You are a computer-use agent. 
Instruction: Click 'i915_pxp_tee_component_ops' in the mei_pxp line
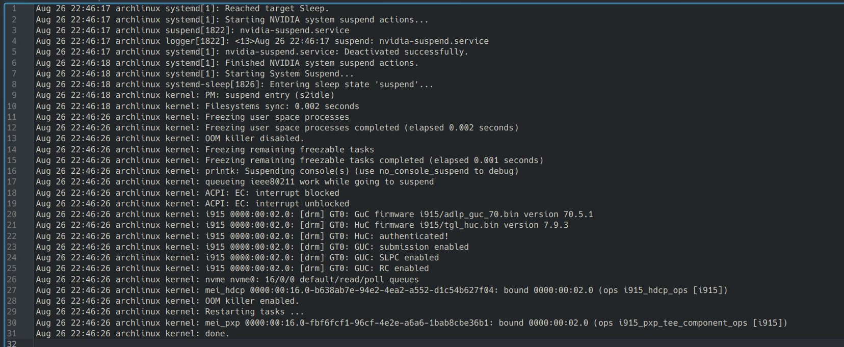coord(683,323)
